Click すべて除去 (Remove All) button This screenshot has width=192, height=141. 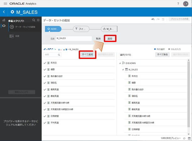tap(163, 55)
